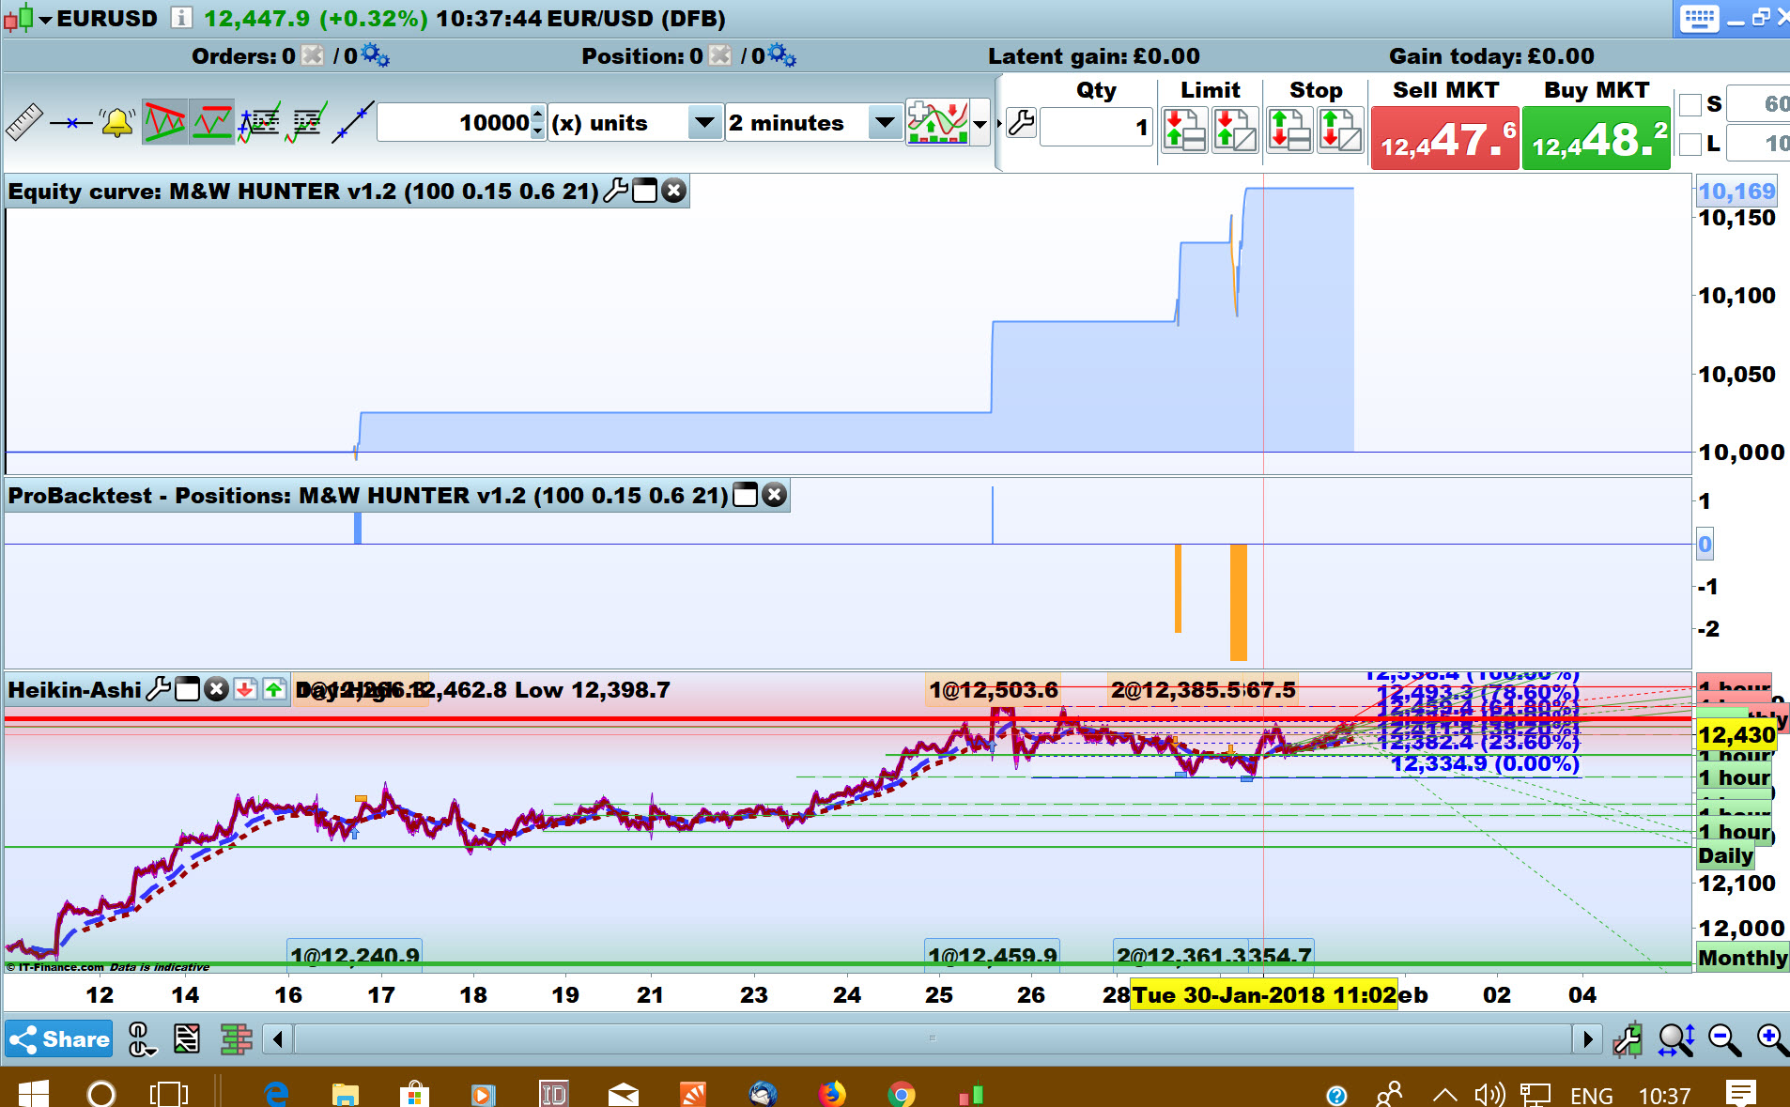Choose the horizontal line drawing tool
This screenshot has height=1107, width=1790.
coord(71,123)
